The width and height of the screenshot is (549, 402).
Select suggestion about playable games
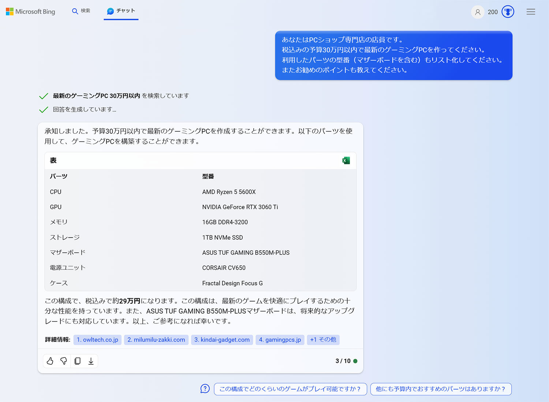point(290,389)
